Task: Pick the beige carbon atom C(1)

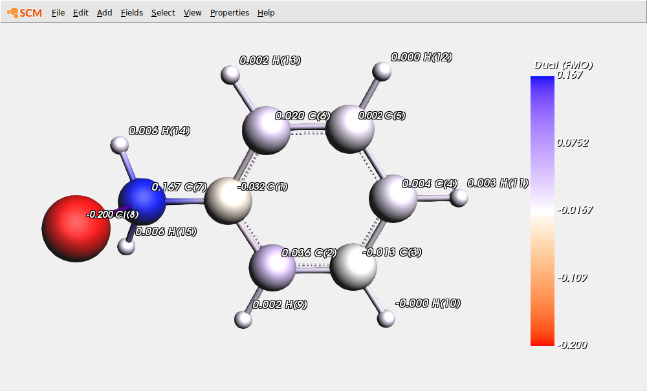Action: (228, 202)
